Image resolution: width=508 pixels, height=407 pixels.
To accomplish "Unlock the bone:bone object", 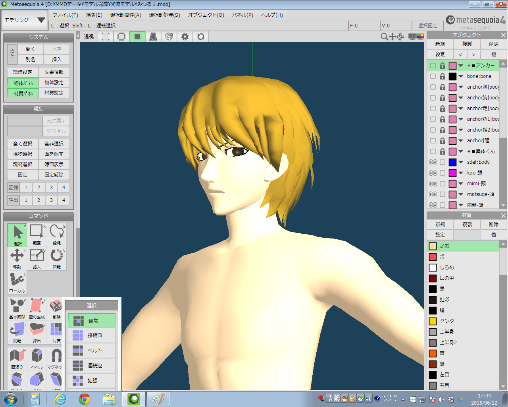I will pos(443,76).
